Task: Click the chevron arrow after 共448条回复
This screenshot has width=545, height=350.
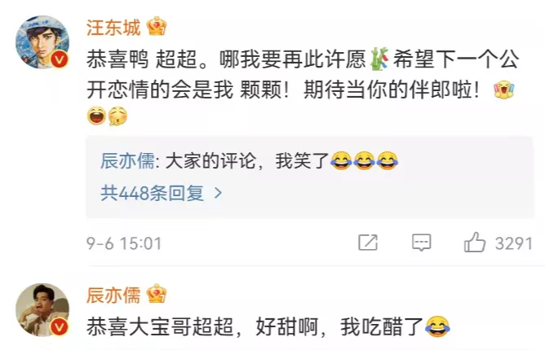Action: [218, 193]
